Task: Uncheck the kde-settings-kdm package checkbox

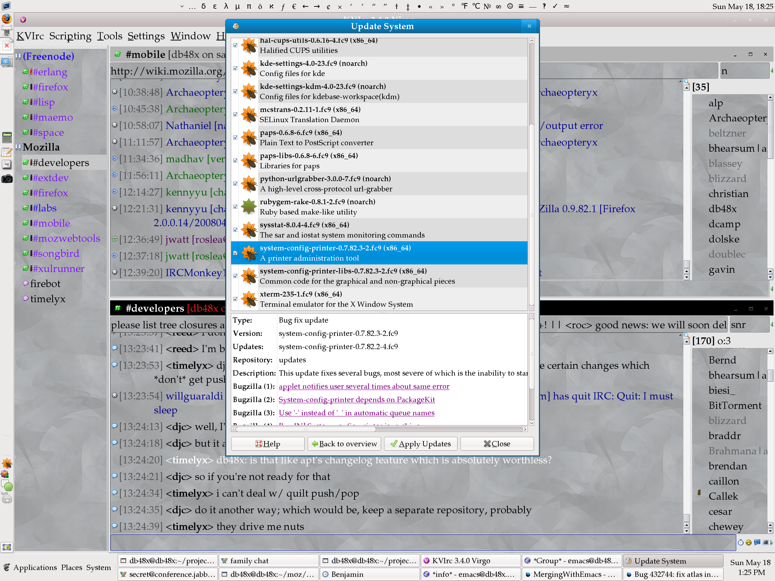Action: 235,92
